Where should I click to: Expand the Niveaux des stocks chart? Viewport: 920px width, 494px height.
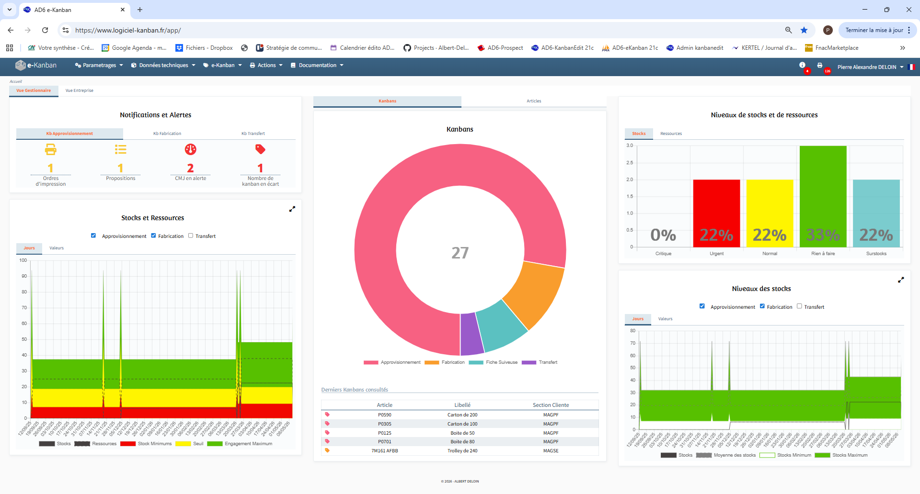pos(901,280)
